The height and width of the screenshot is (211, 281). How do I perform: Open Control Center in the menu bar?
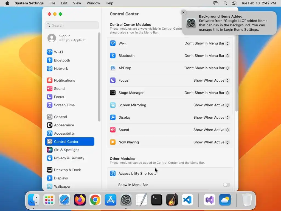(x=234, y=3)
